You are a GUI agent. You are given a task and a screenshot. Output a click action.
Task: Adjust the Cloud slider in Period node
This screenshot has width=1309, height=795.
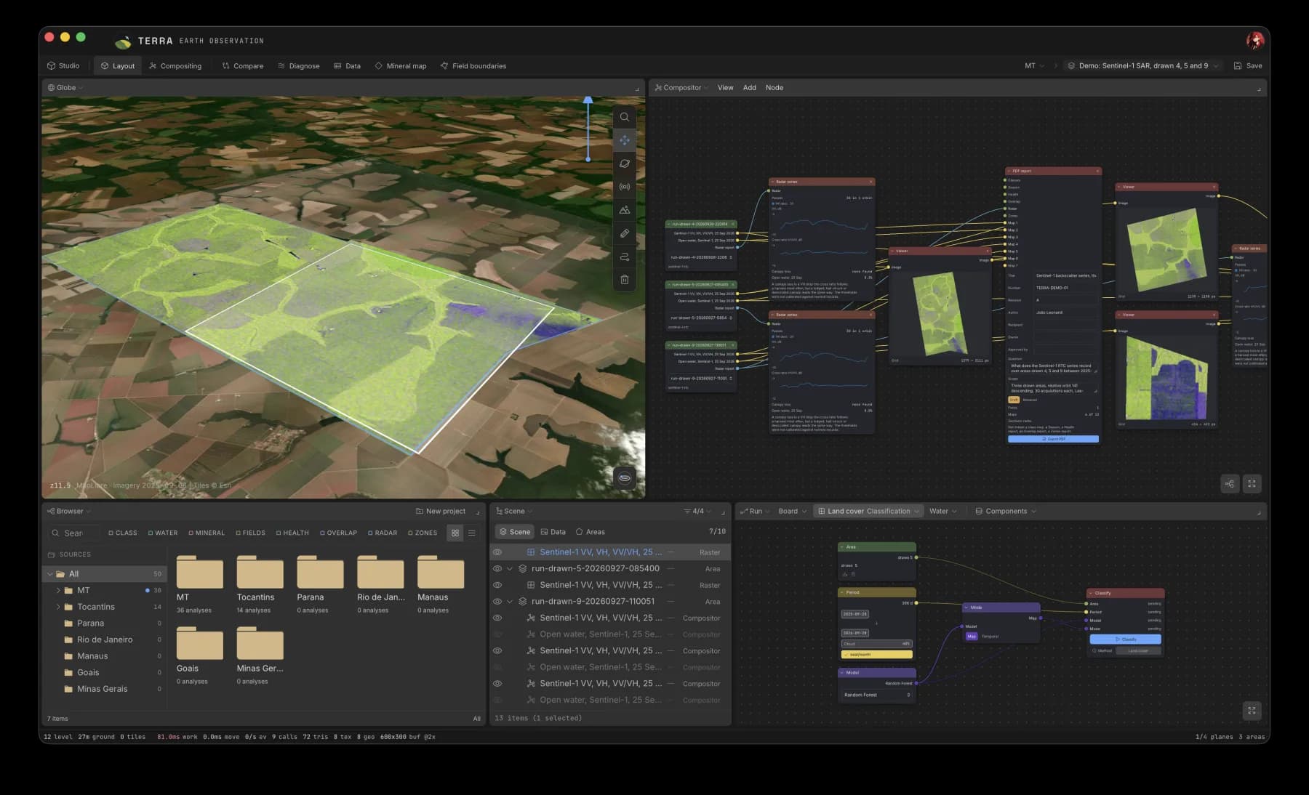876,644
